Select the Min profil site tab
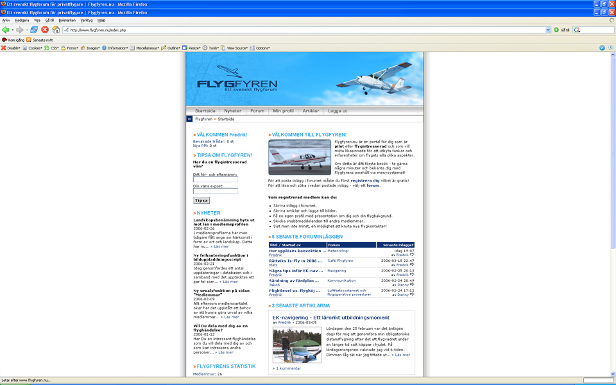The height and width of the screenshot is (385, 616). 283,111
